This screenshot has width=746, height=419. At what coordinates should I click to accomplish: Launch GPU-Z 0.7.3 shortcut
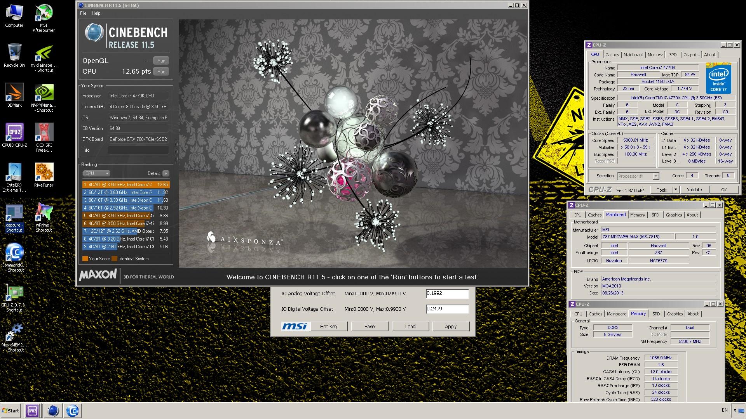pos(14,298)
